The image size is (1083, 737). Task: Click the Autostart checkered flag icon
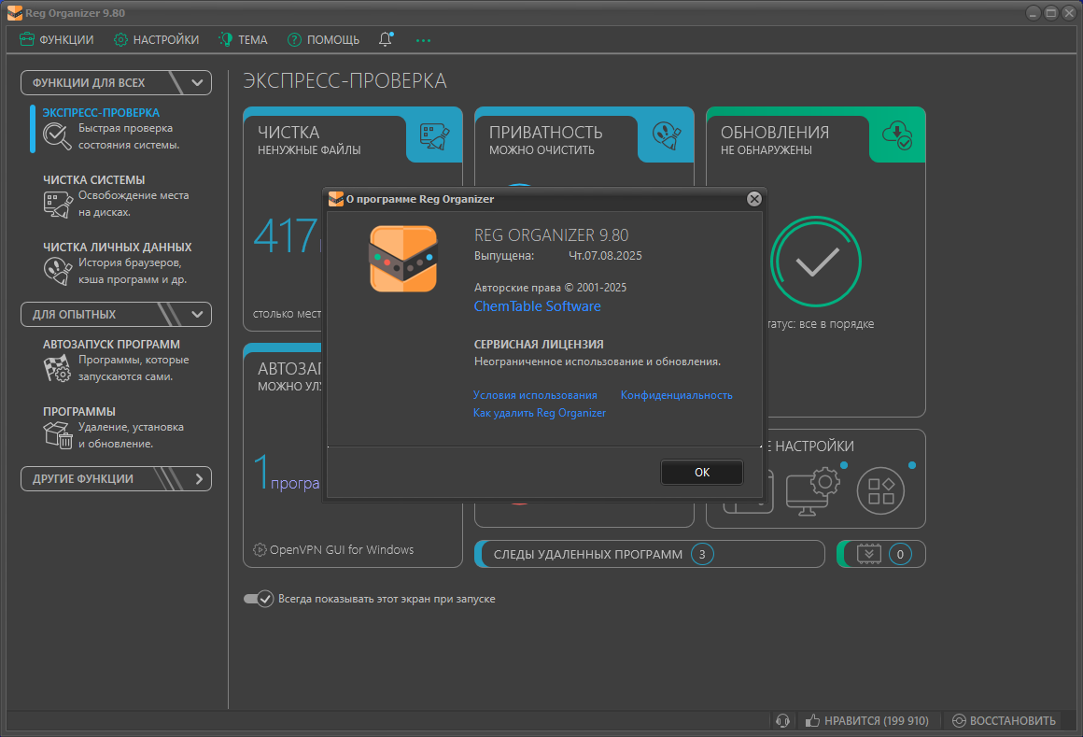pyautogui.click(x=57, y=368)
